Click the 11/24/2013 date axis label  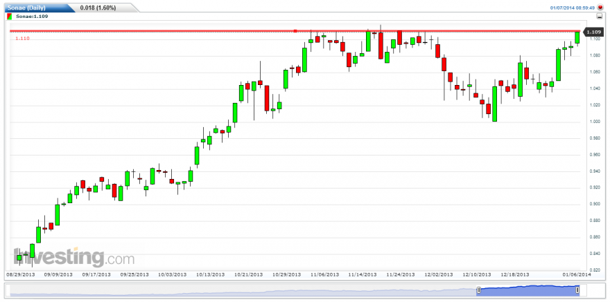pyautogui.click(x=401, y=274)
